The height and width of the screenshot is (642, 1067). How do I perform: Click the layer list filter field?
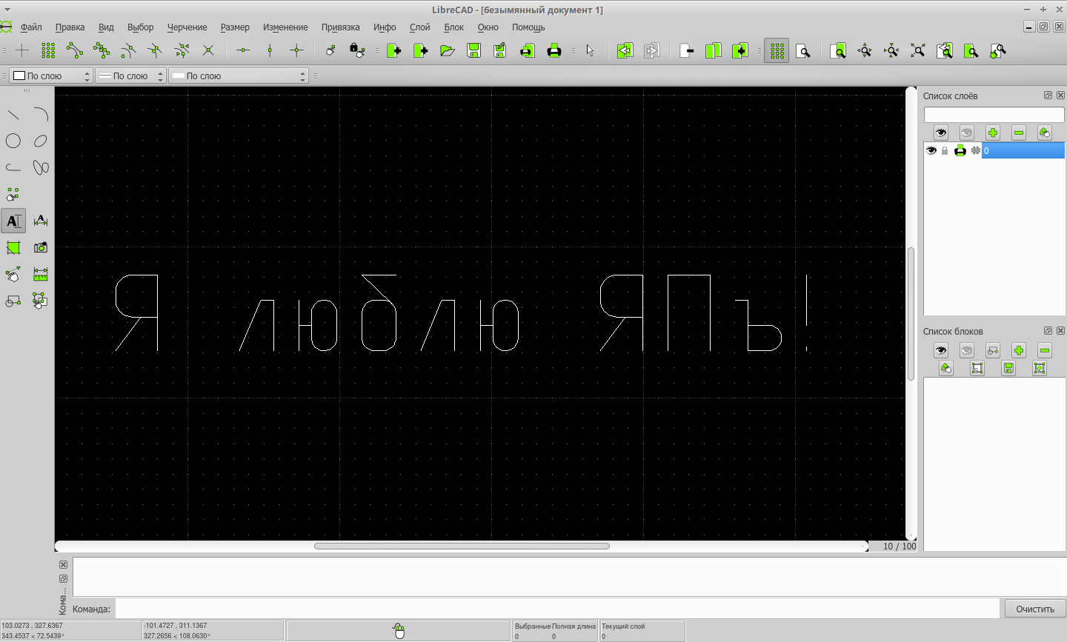pos(994,115)
